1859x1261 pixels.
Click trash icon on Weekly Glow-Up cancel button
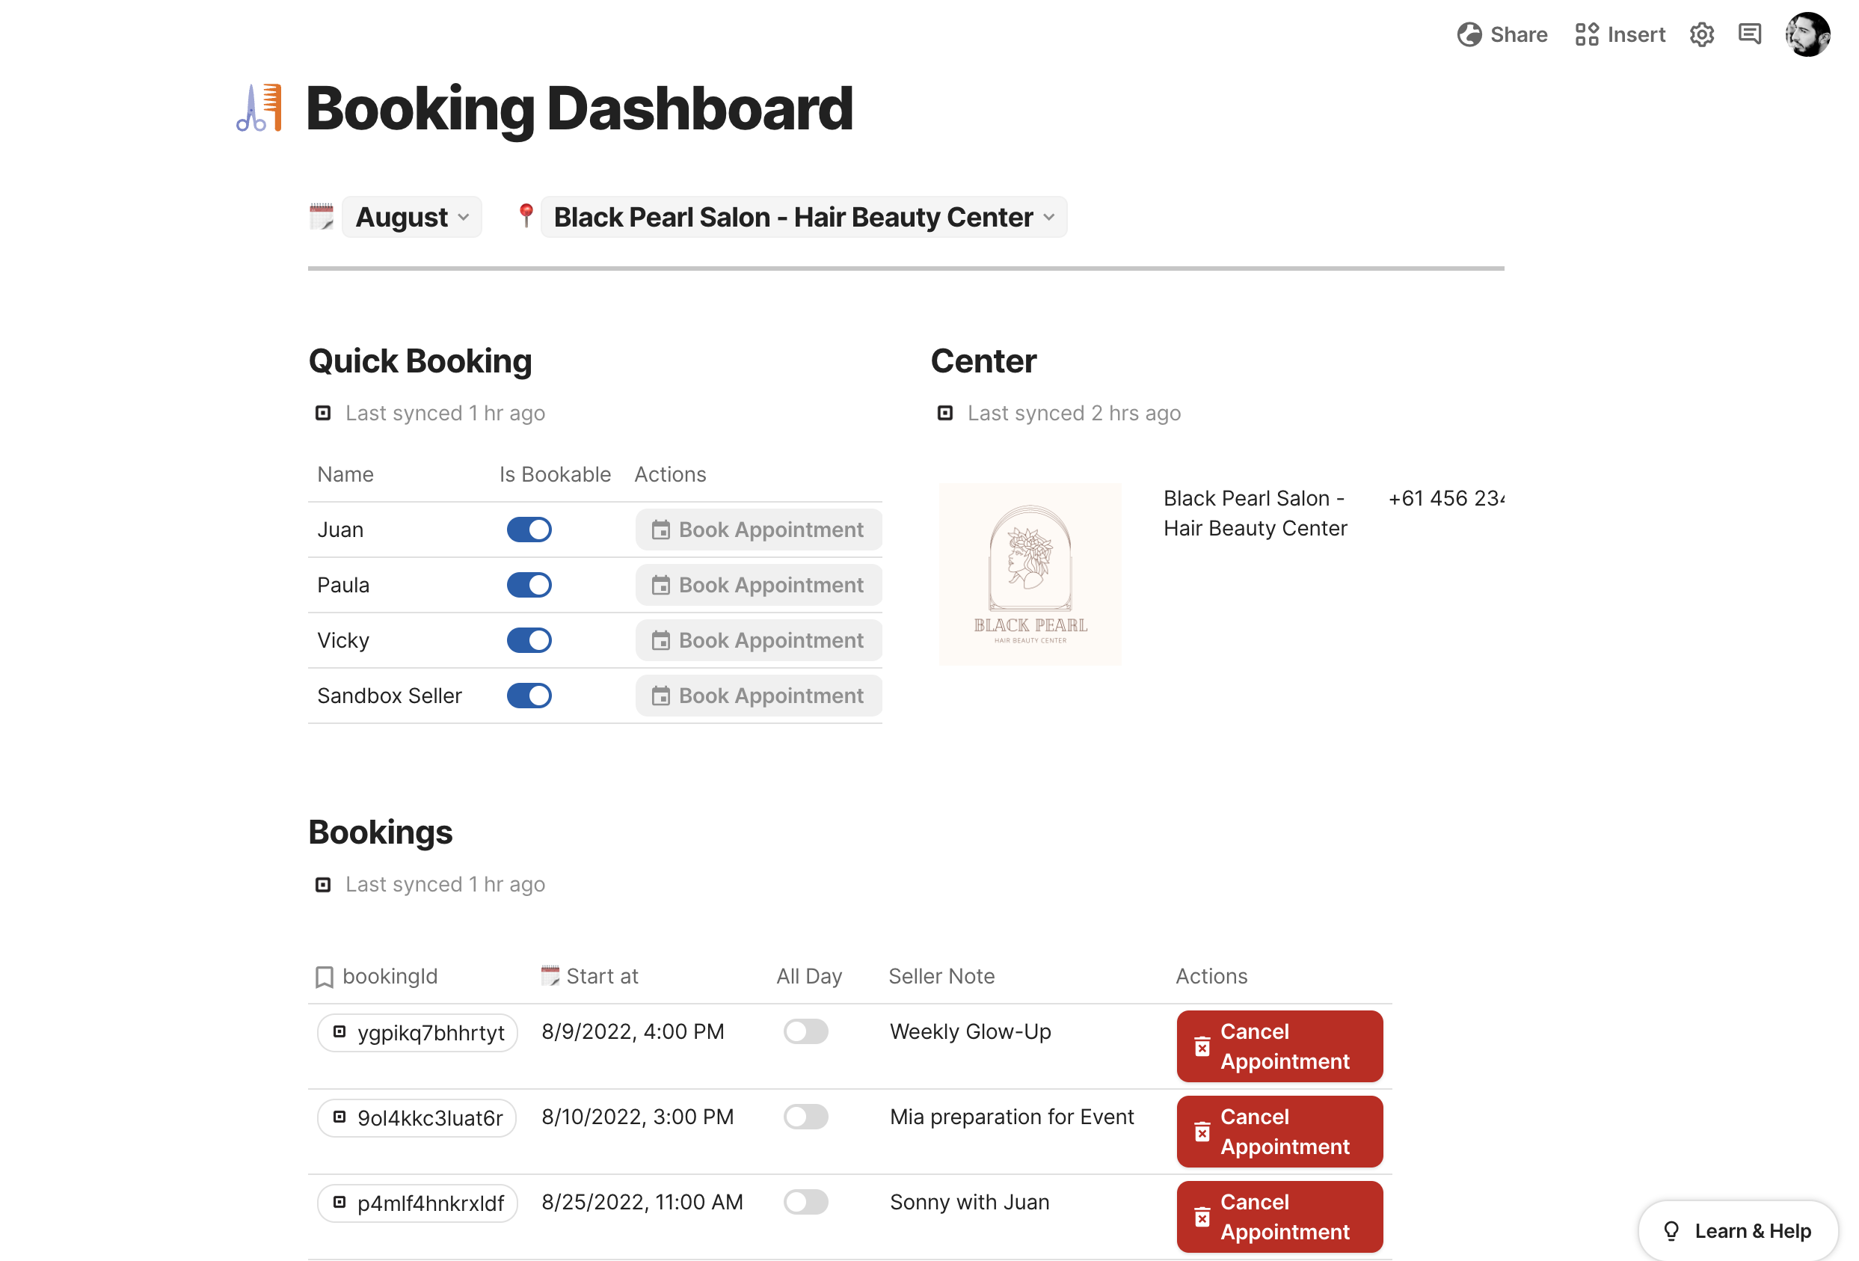tap(1202, 1046)
